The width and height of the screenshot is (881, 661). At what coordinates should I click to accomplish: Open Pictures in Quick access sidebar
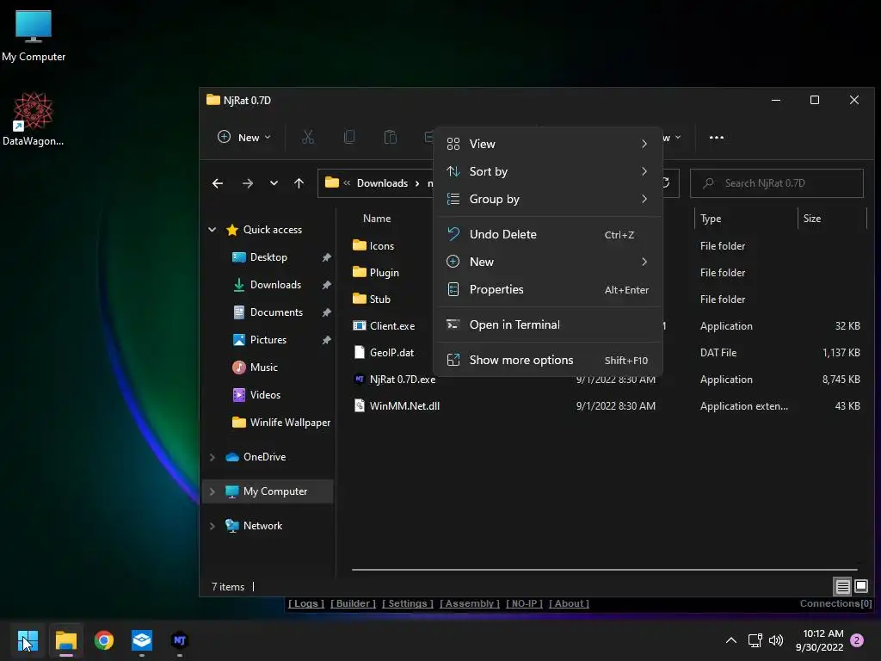(x=268, y=339)
